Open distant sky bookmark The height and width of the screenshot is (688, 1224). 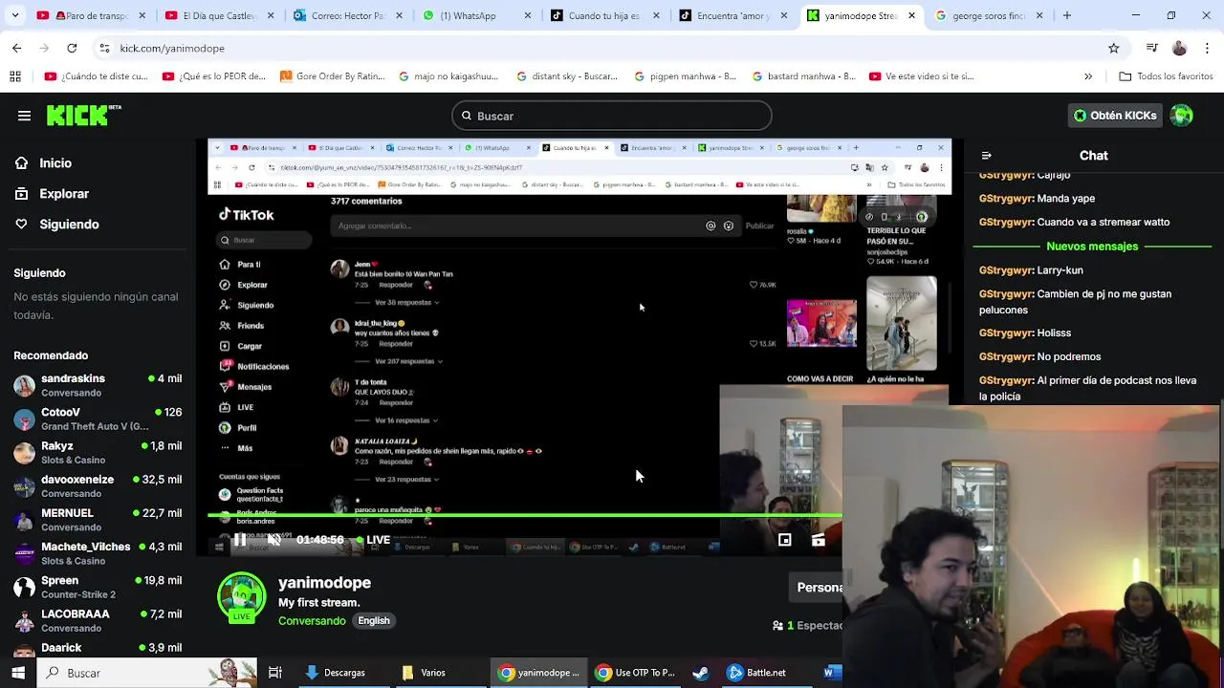(566, 76)
